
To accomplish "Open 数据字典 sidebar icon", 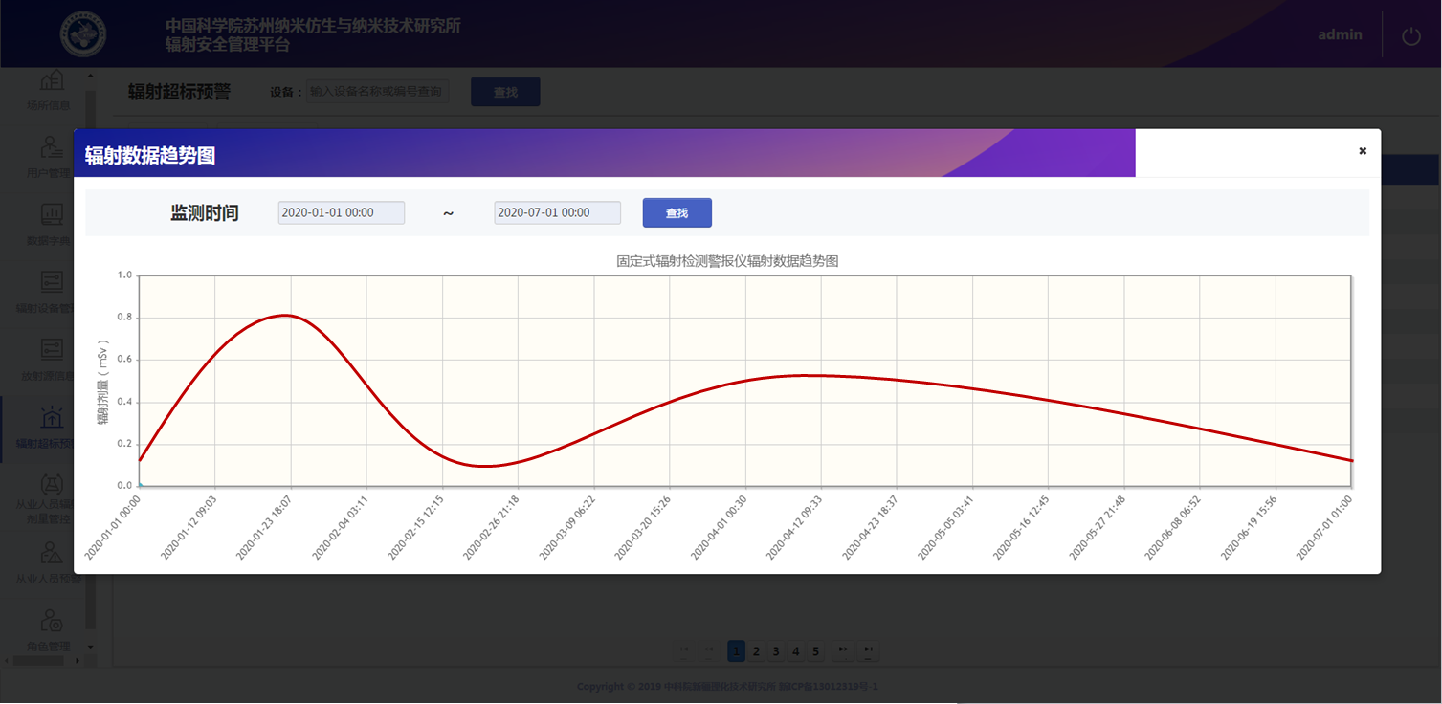I will (50, 223).
